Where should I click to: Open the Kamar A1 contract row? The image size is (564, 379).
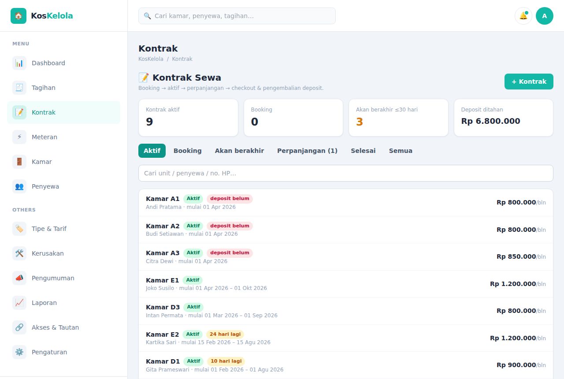[x=346, y=203]
